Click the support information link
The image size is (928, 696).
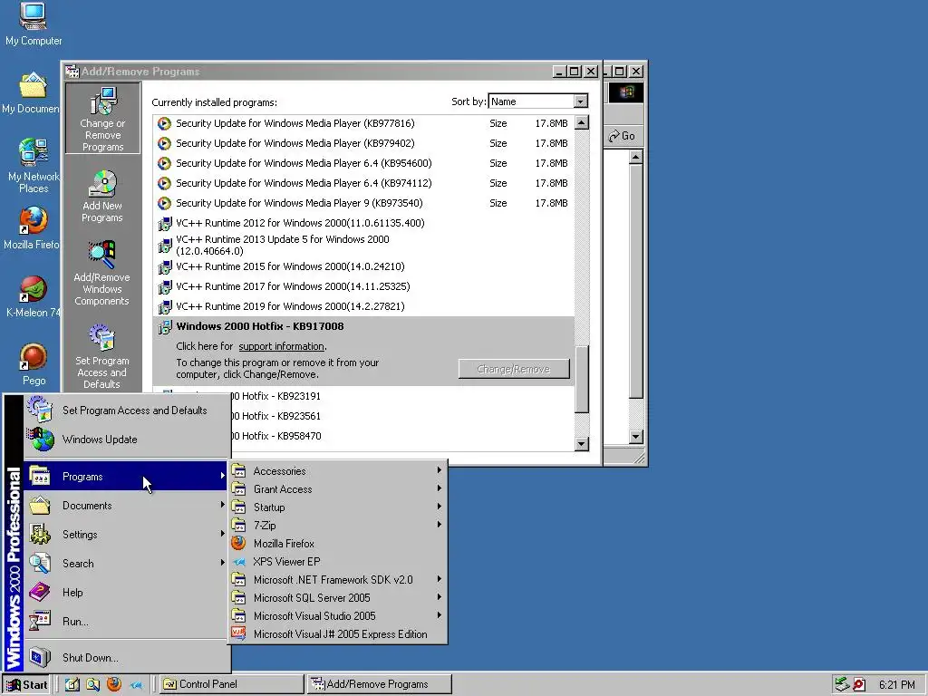coord(281,346)
